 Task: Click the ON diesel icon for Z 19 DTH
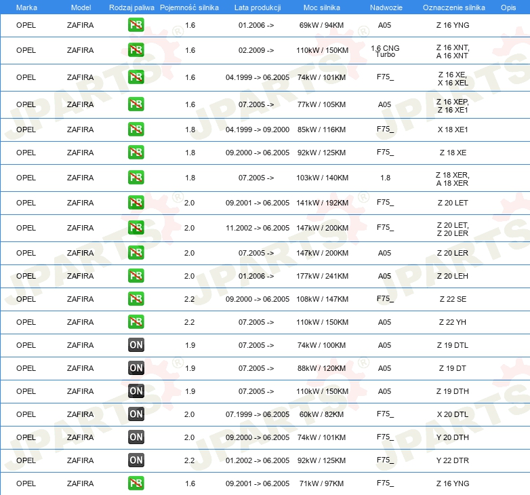tap(136, 391)
